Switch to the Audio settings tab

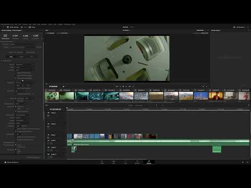tap(21, 57)
